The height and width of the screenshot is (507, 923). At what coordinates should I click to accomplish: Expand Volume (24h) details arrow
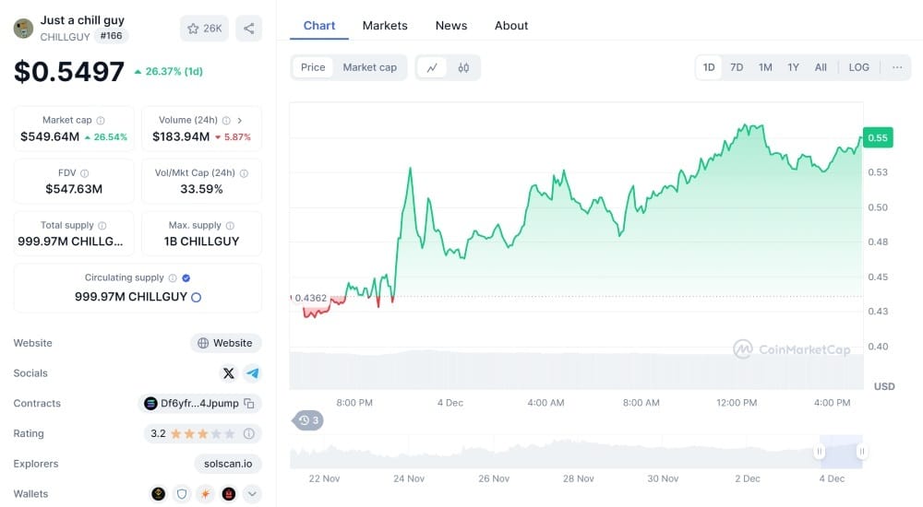240,120
